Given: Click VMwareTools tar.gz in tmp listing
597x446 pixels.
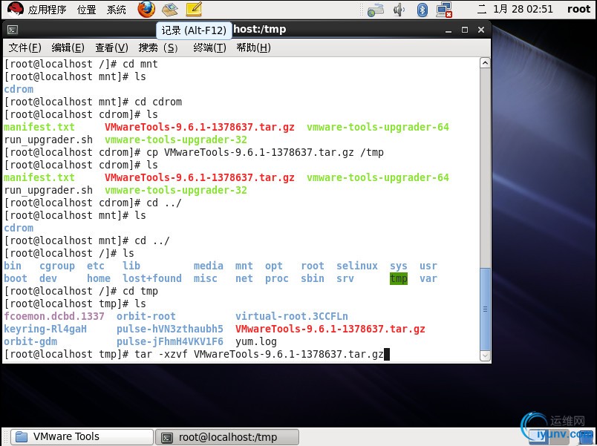Looking at the screenshot, I should 330,329.
